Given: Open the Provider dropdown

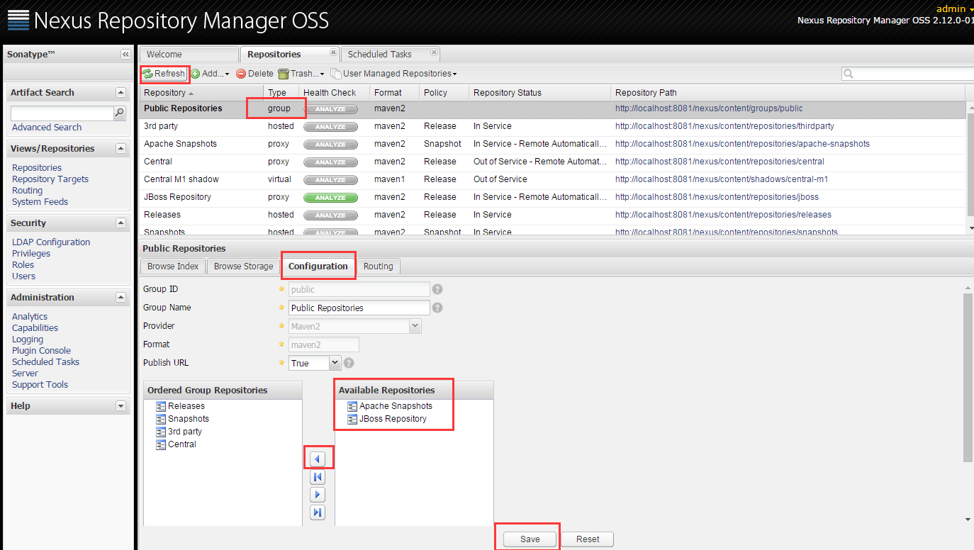Looking at the screenshot, I should 415,326.
